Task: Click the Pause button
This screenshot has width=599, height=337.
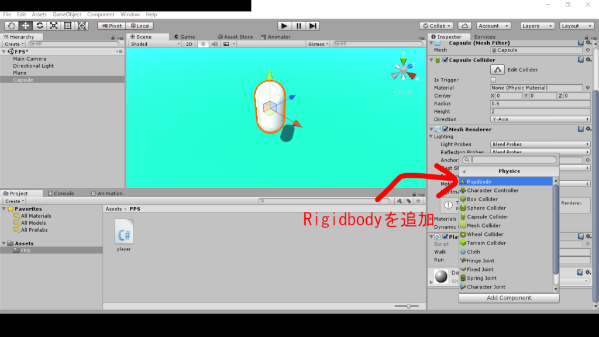Action: 299,26
